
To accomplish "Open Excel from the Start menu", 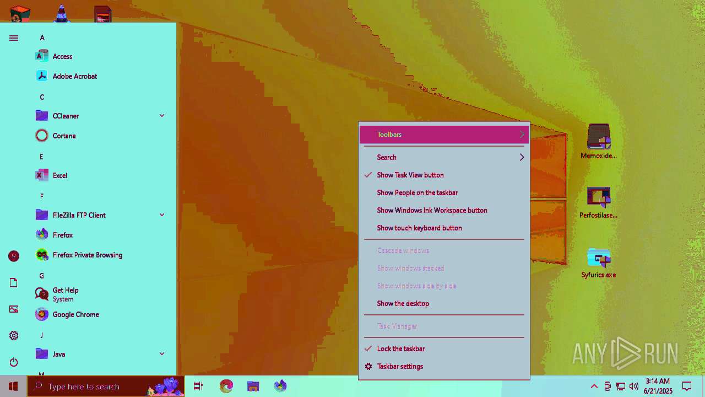I will 60,175.
